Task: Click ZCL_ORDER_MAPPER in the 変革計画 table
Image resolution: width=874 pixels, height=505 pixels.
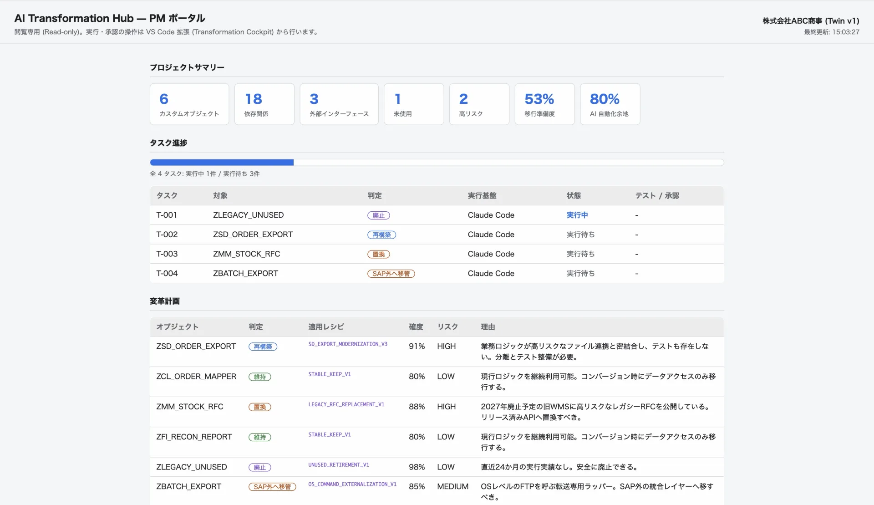Action: pyautogui.click(x=196, y=377)
